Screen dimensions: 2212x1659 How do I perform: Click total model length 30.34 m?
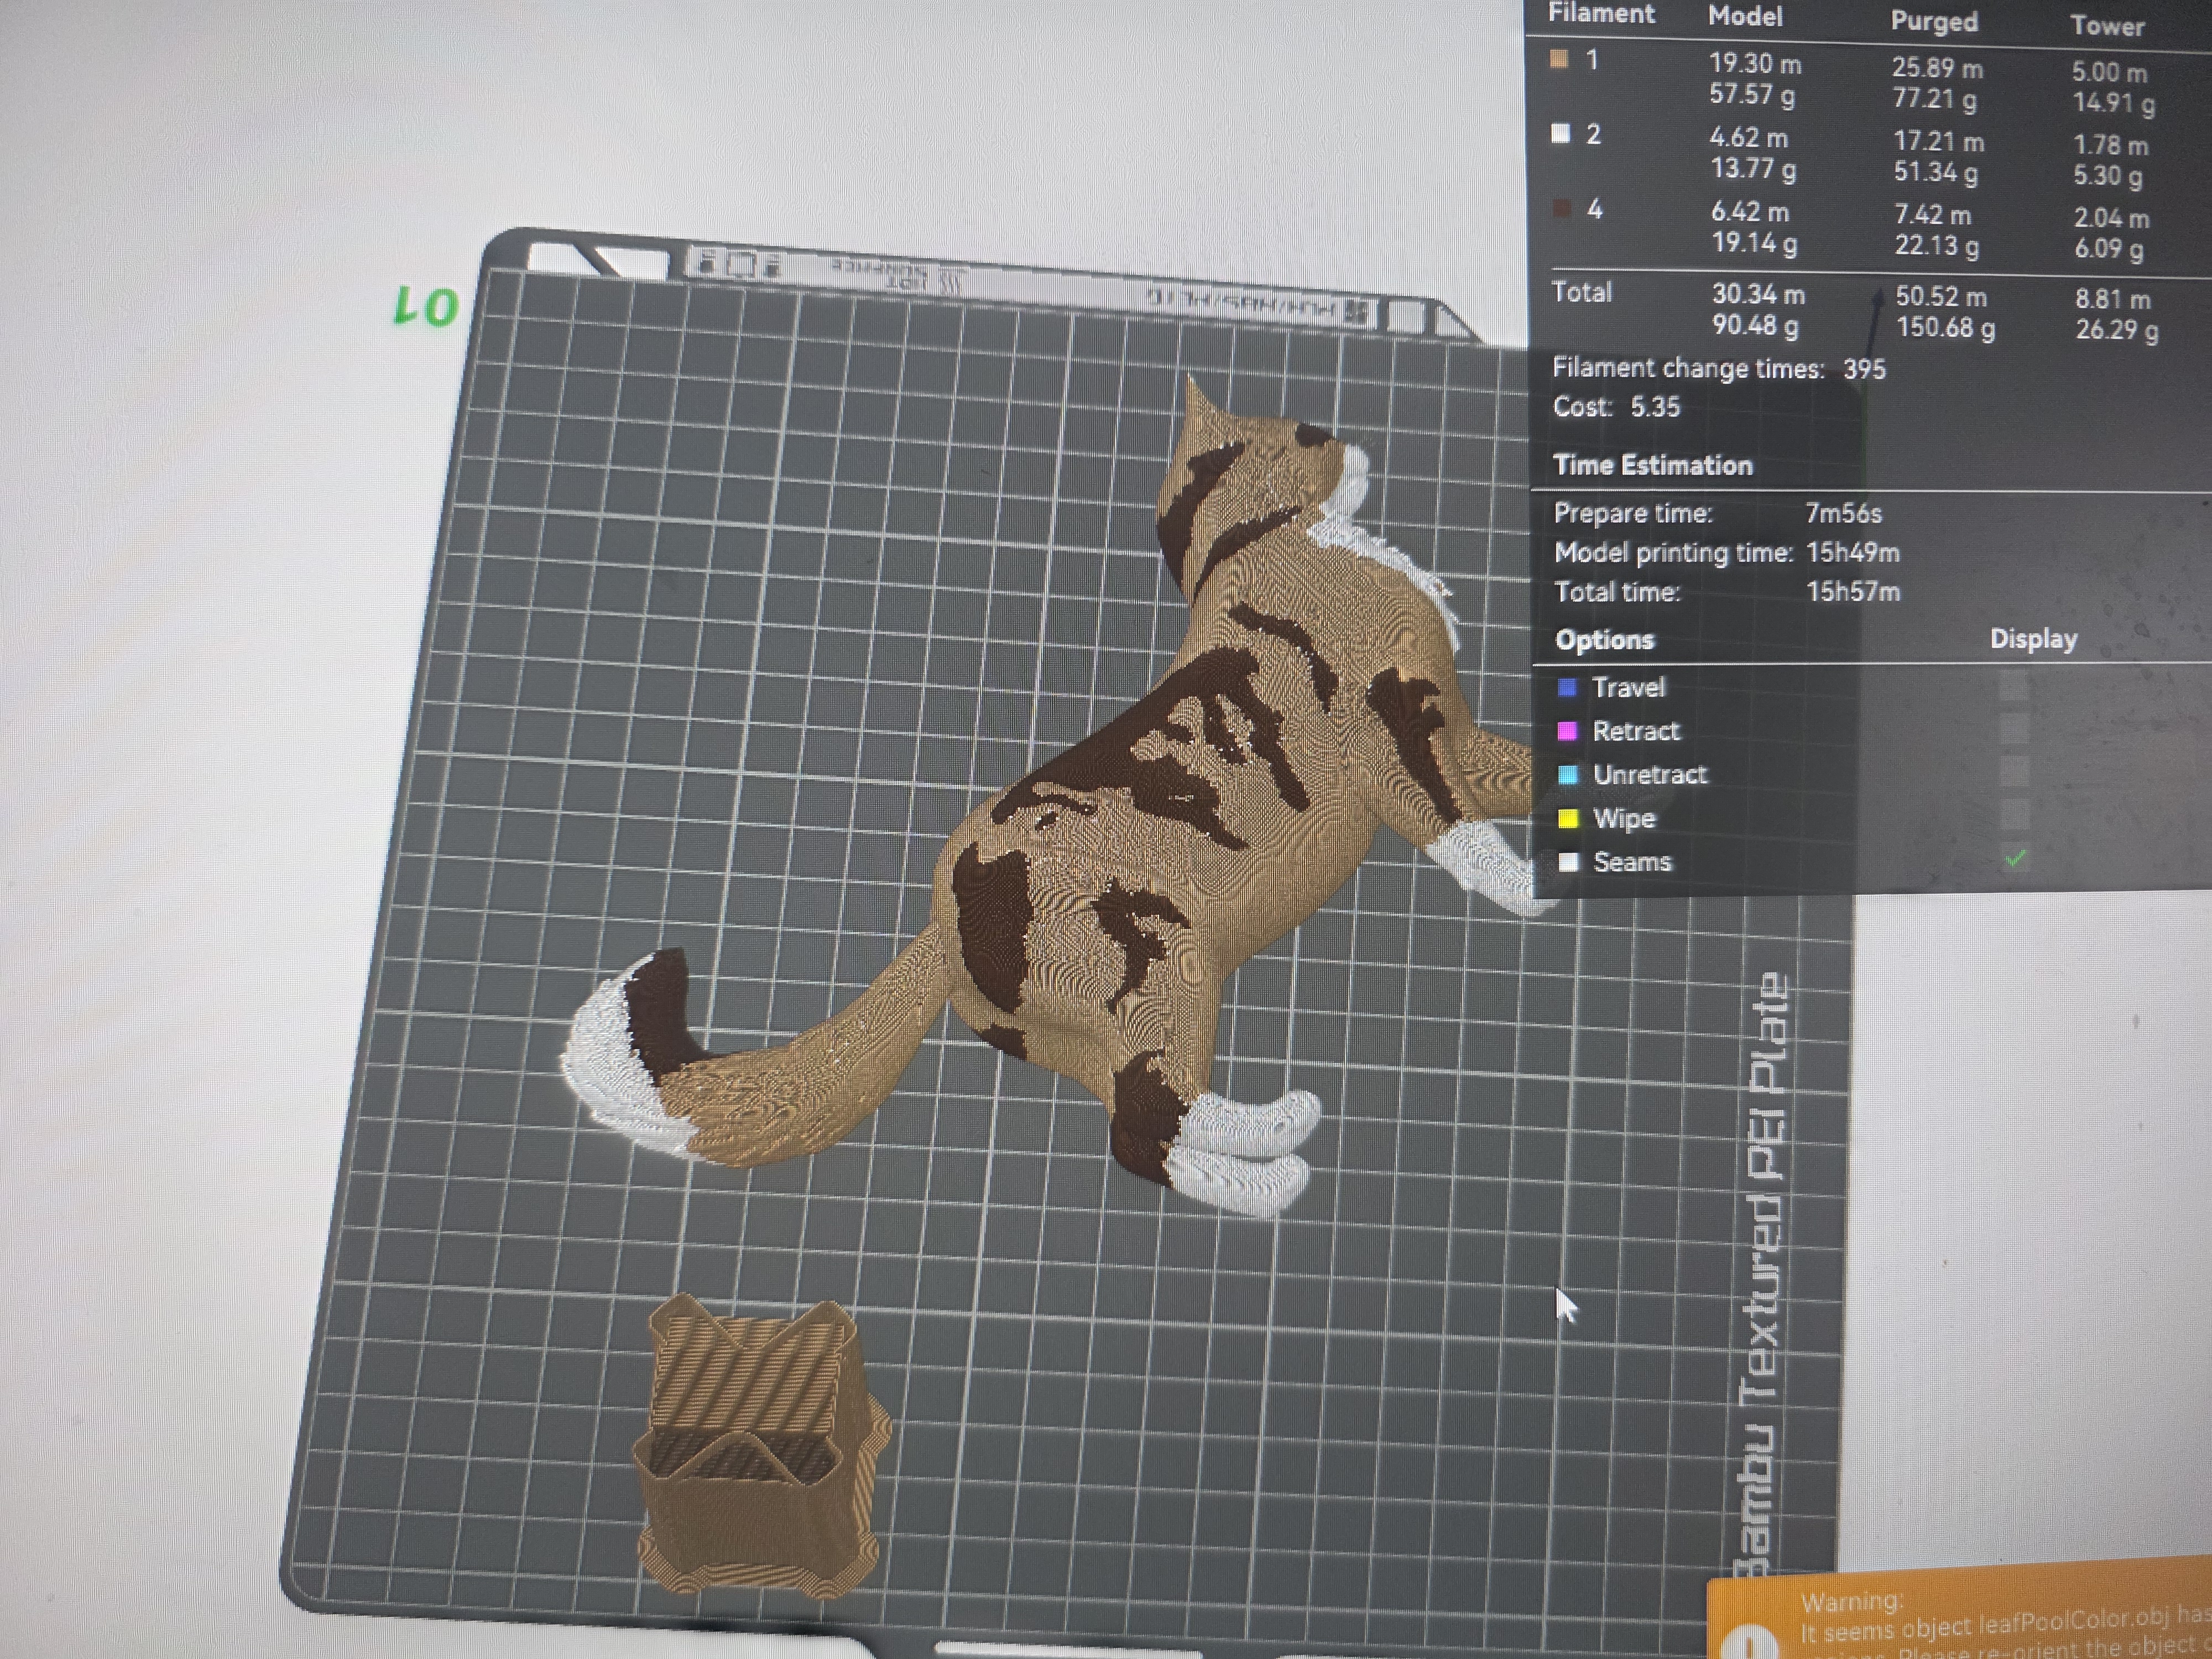[1759, 294]
